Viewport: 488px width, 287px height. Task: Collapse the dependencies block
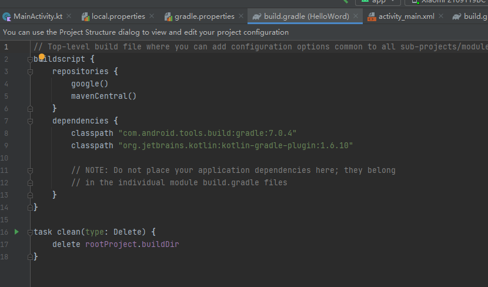(30, 121)
